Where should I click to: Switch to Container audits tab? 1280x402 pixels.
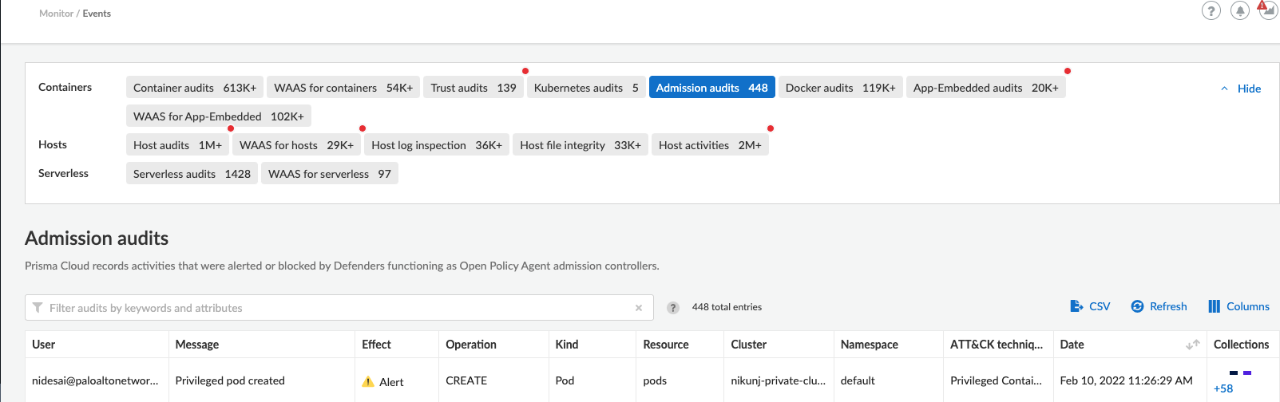click(x=194, y=88)
